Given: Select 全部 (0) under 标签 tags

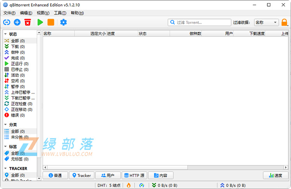Looking at the screenshot, I should coord(20,153).
